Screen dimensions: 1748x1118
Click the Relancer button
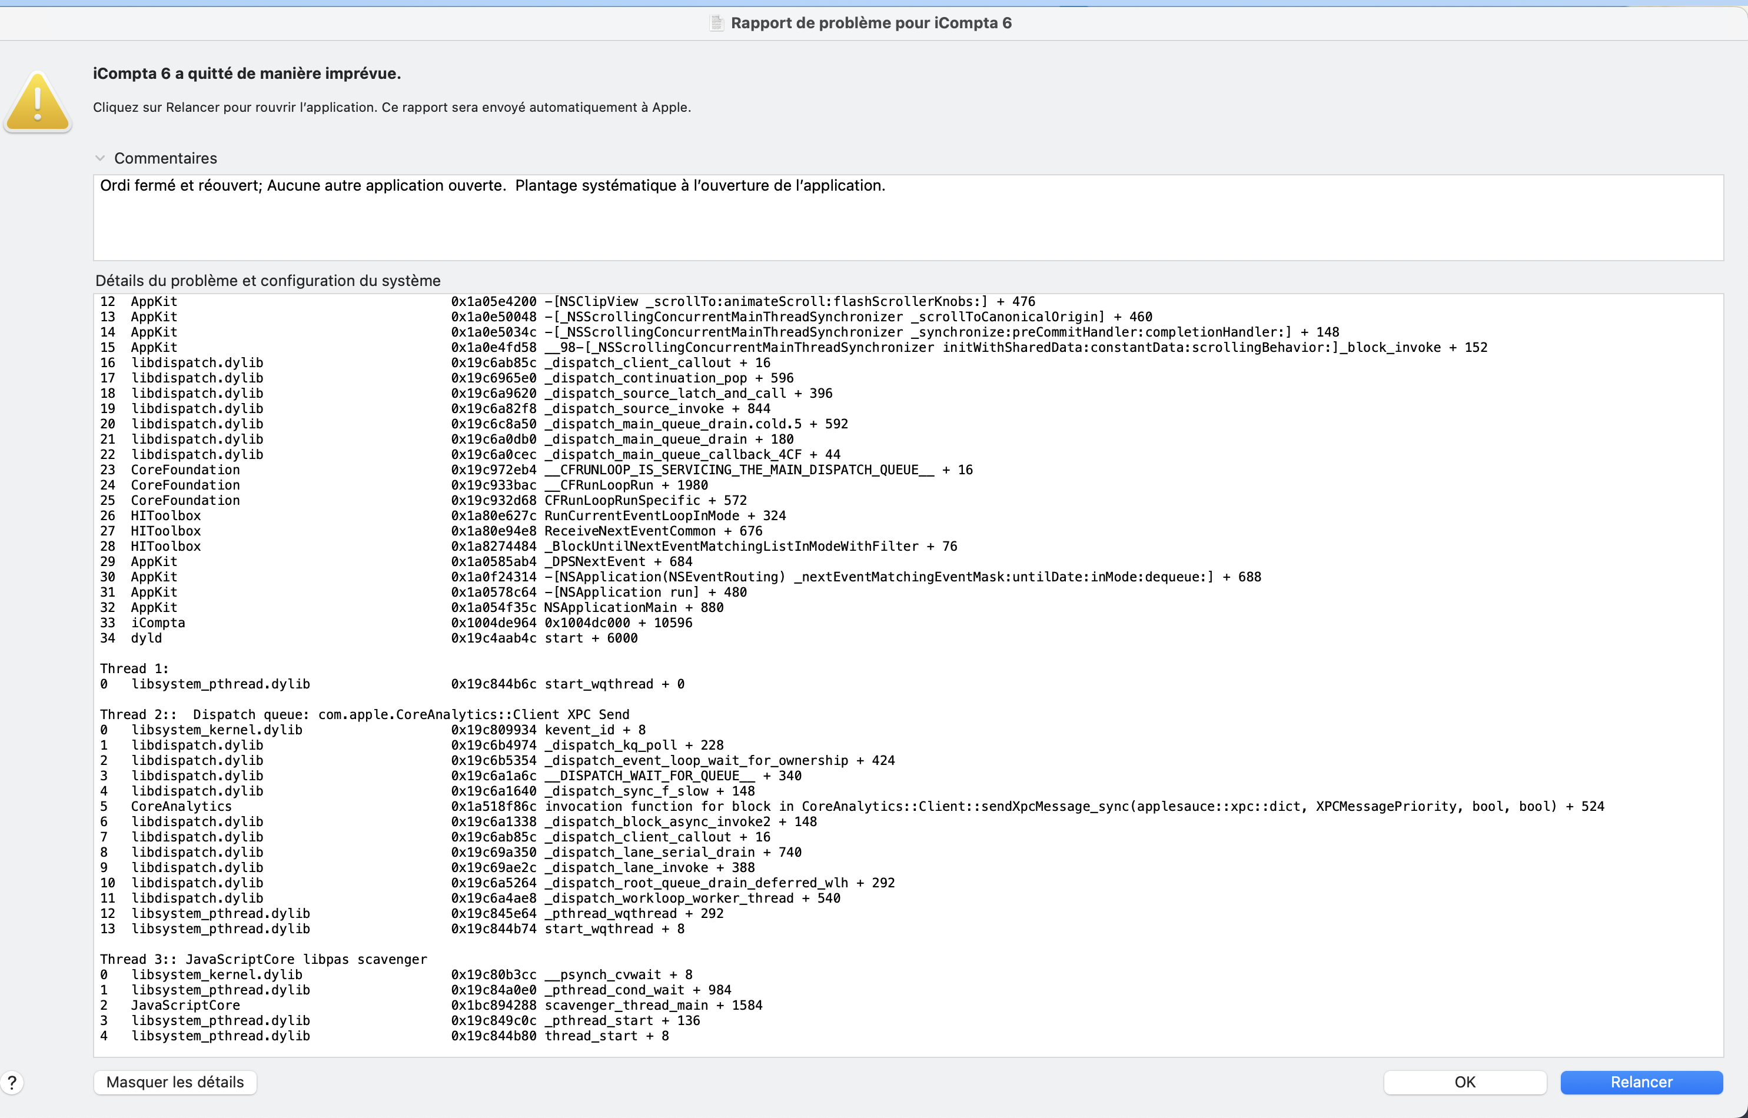(1641, 1082)
